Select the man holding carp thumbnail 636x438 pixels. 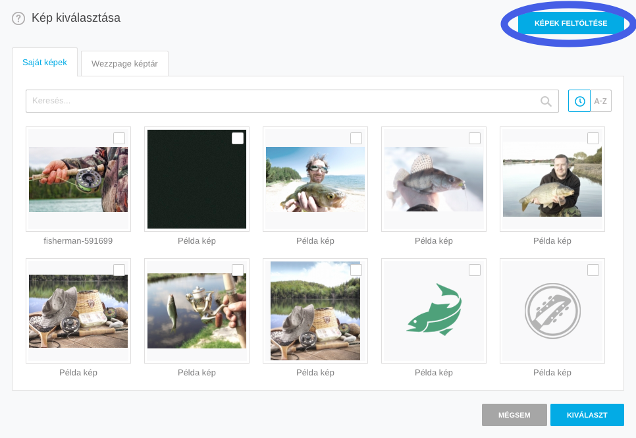click(x=552, y=179)
